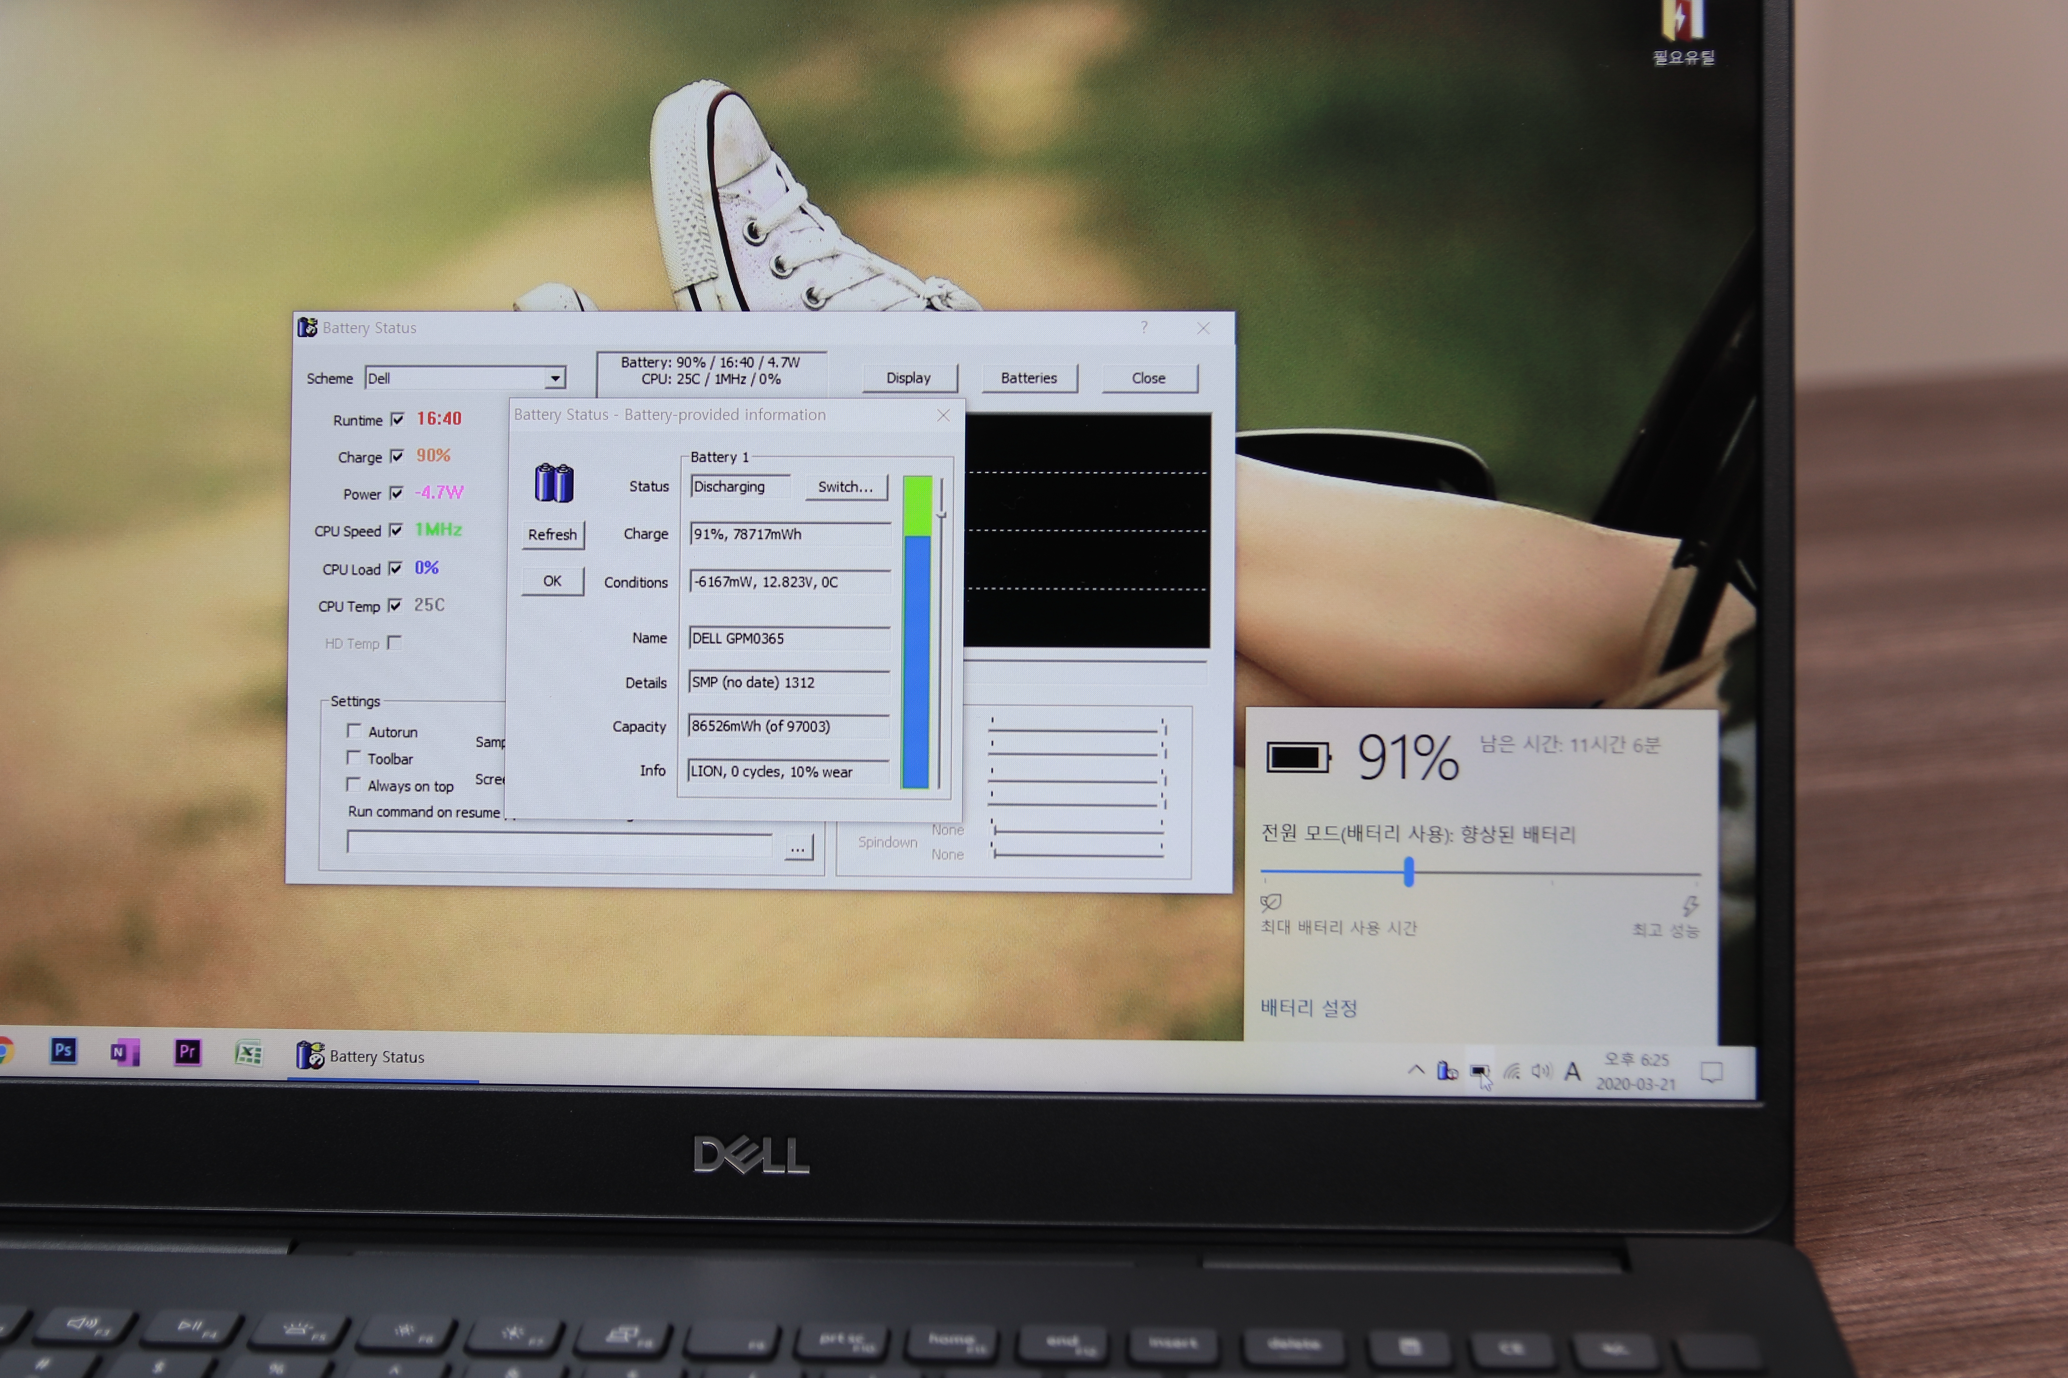This screenshot has width=2068, height=1378.
Task: Open Premiere Pro taskbar icon
Action: tap(187, 1052)
